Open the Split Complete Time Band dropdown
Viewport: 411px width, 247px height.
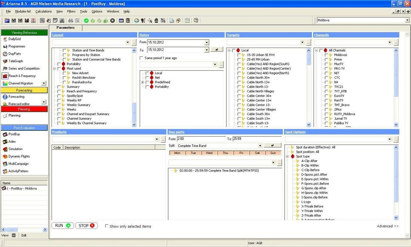tap(260, 146)
